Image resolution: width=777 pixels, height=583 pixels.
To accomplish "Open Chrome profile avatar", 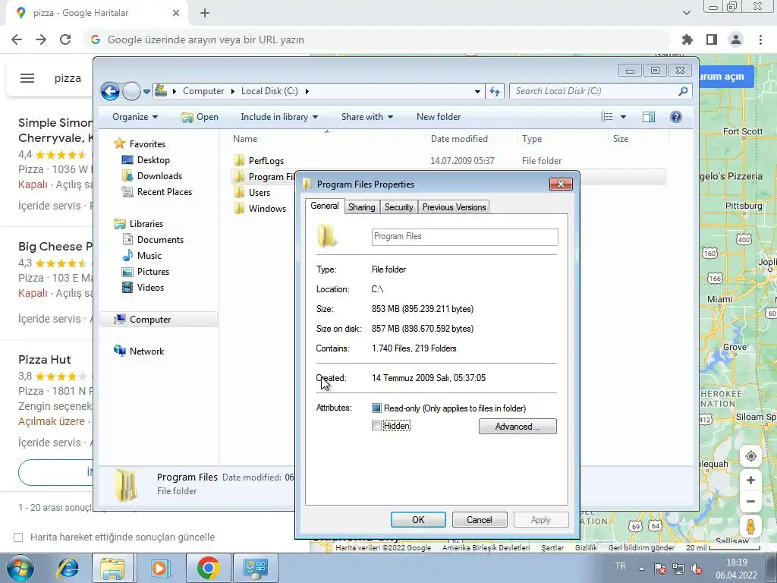I will pos(736,39).
